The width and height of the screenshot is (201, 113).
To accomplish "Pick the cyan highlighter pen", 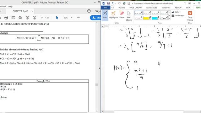I will tap(155, 18).
